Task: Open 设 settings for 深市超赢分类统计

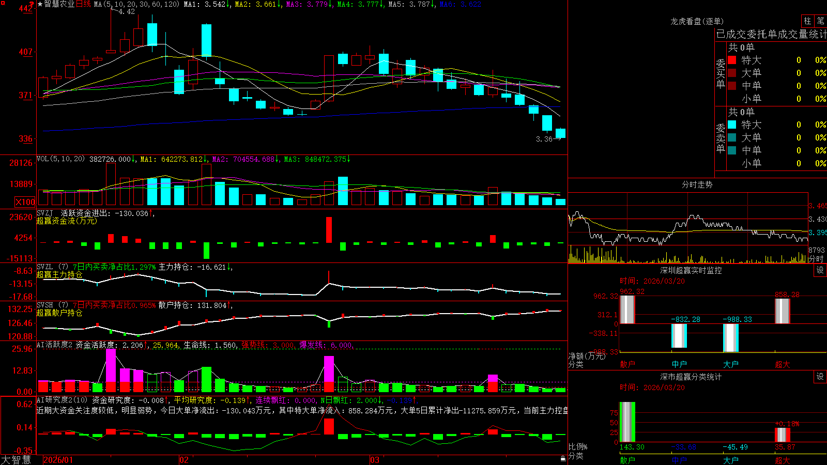Action: pyautogui.click(x=820, y=377)
